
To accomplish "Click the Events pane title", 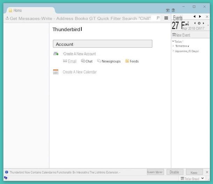I will [x=178, y=18].
